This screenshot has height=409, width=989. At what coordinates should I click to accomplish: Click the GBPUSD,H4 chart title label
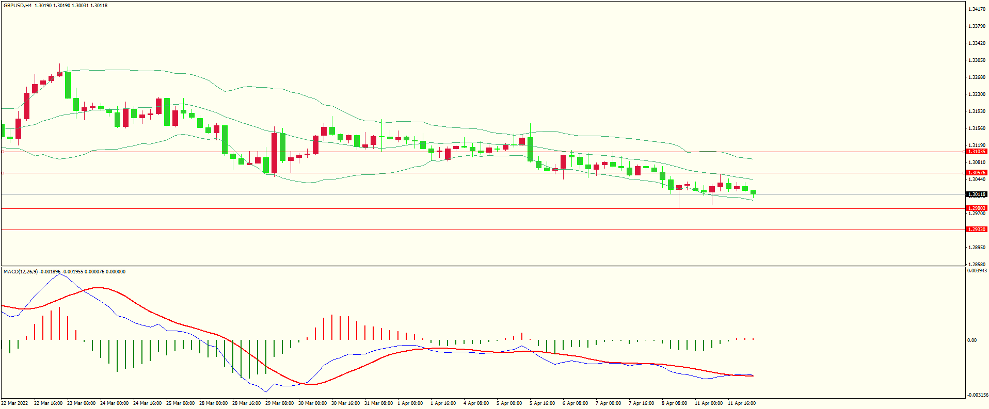pyautogui.click(x=18, y=6)
